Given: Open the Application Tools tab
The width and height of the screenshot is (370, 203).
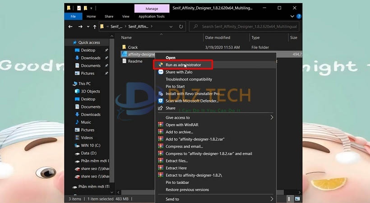Looking at the screenshot, I should coord(152,16).
